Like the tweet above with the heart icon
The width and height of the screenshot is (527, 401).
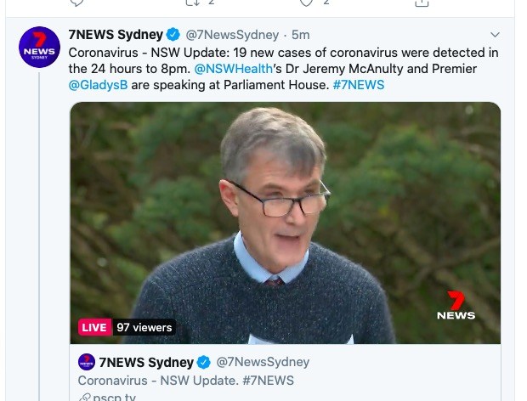(x=306, y=3)
